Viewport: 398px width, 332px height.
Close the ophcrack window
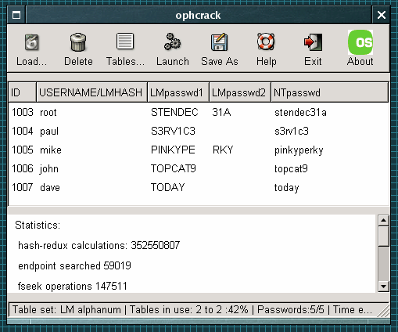382,15
